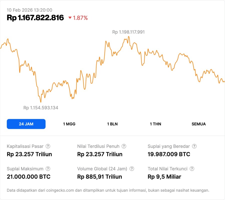Click the chart's lowest trough point
This screenshot has height=200, width=225.
41,102
